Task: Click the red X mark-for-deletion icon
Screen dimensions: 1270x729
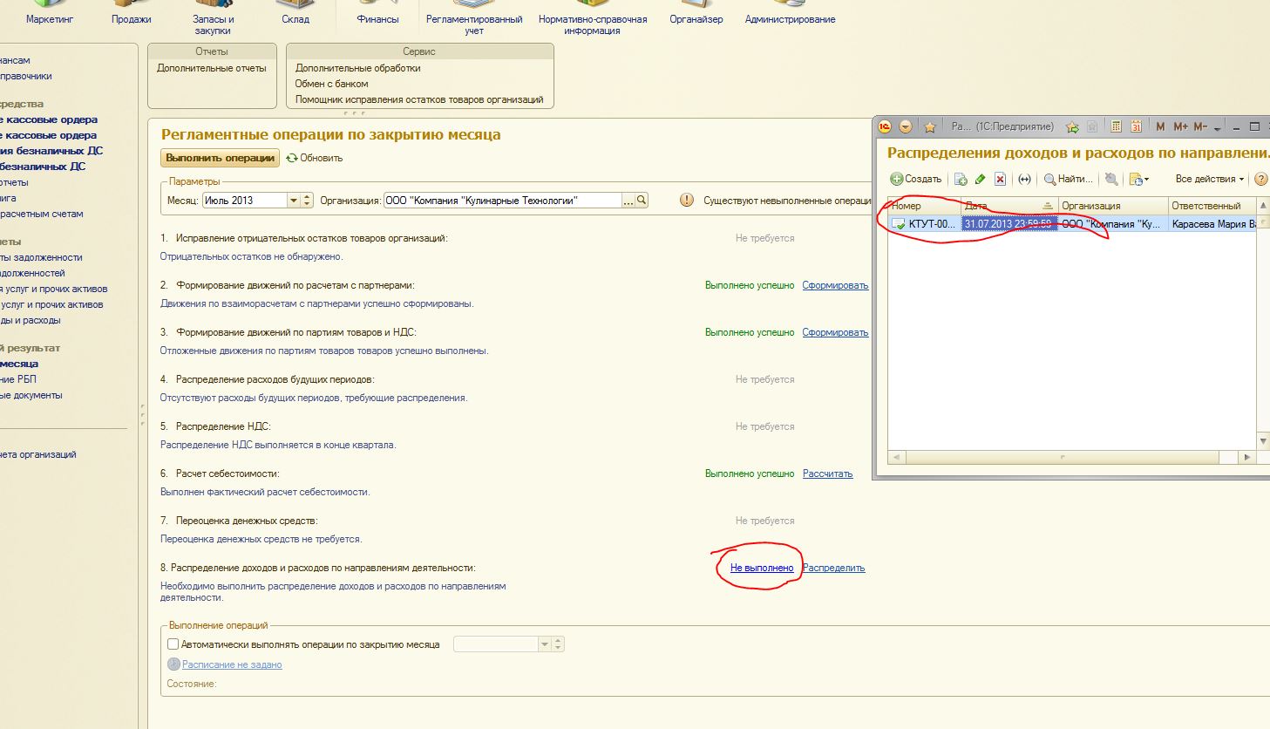Action: click(1000, 179)
